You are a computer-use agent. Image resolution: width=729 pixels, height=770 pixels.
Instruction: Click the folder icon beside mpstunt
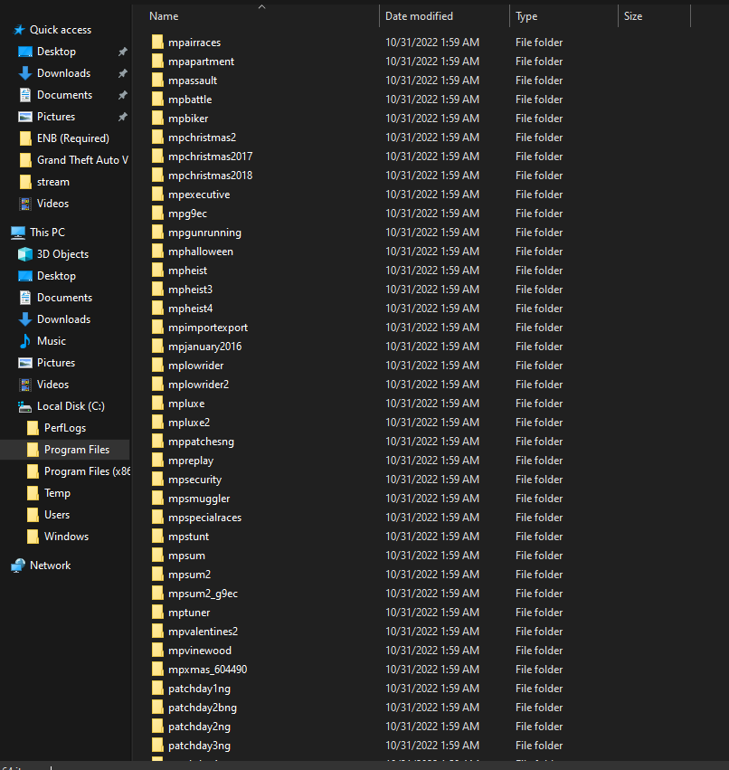pos(157,537)
